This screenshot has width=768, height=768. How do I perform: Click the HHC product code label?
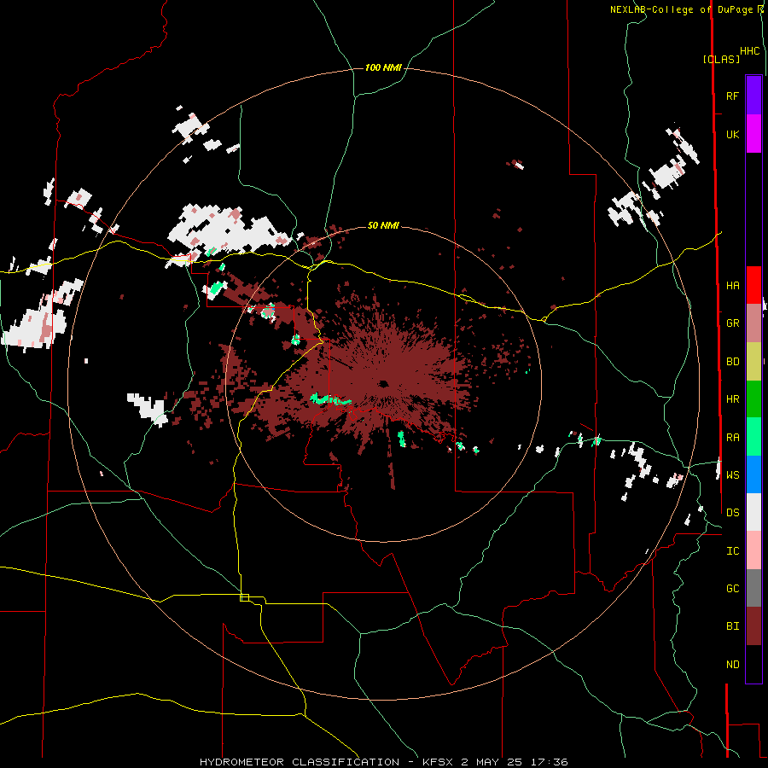coord(750,51)
